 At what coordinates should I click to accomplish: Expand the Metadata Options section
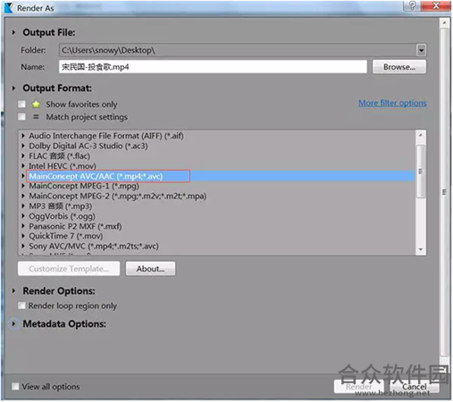coord(13,323)
